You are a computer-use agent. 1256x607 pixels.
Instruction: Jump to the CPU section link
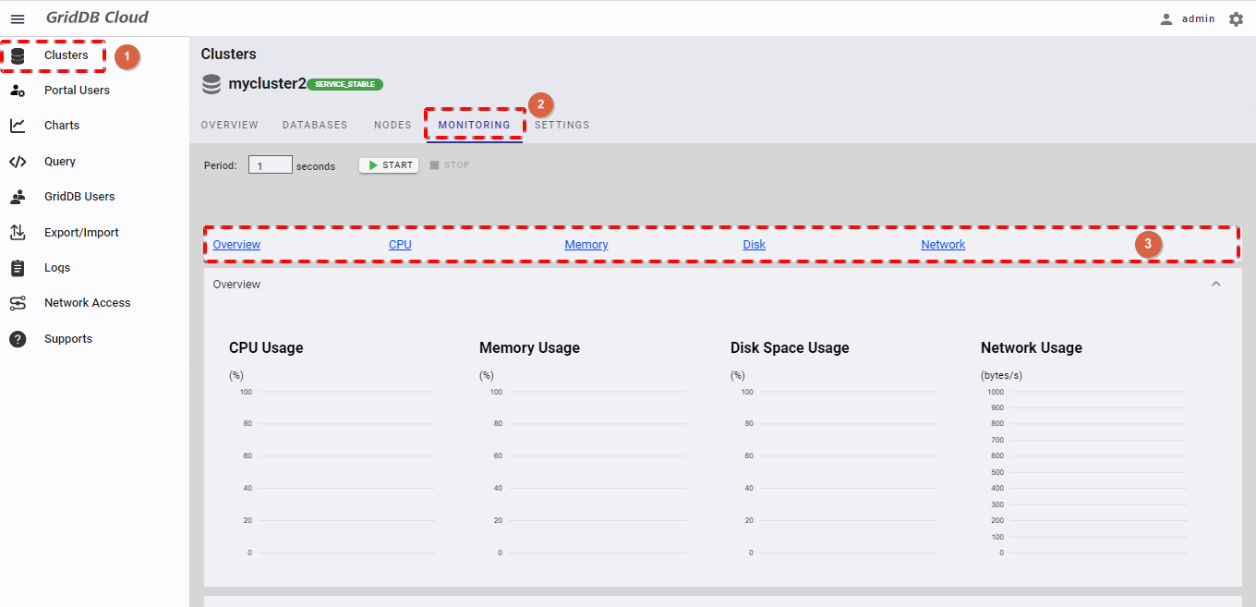click(x=400, y=245)
